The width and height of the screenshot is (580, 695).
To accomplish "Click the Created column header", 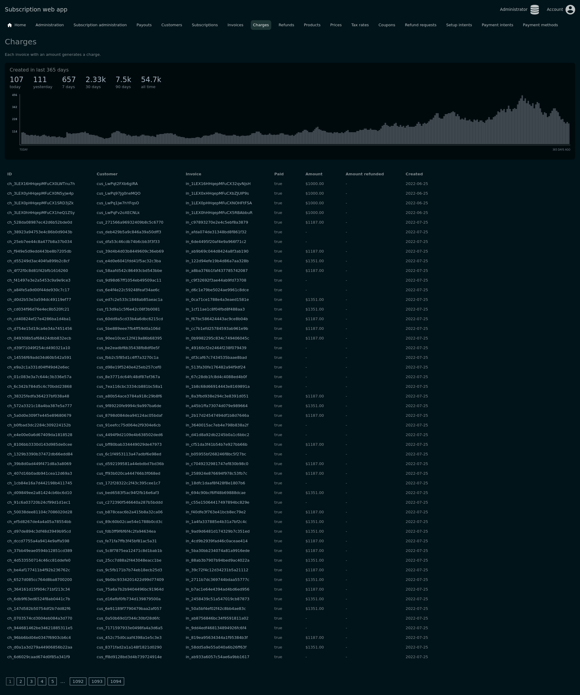I will click(x=414, y=174).
